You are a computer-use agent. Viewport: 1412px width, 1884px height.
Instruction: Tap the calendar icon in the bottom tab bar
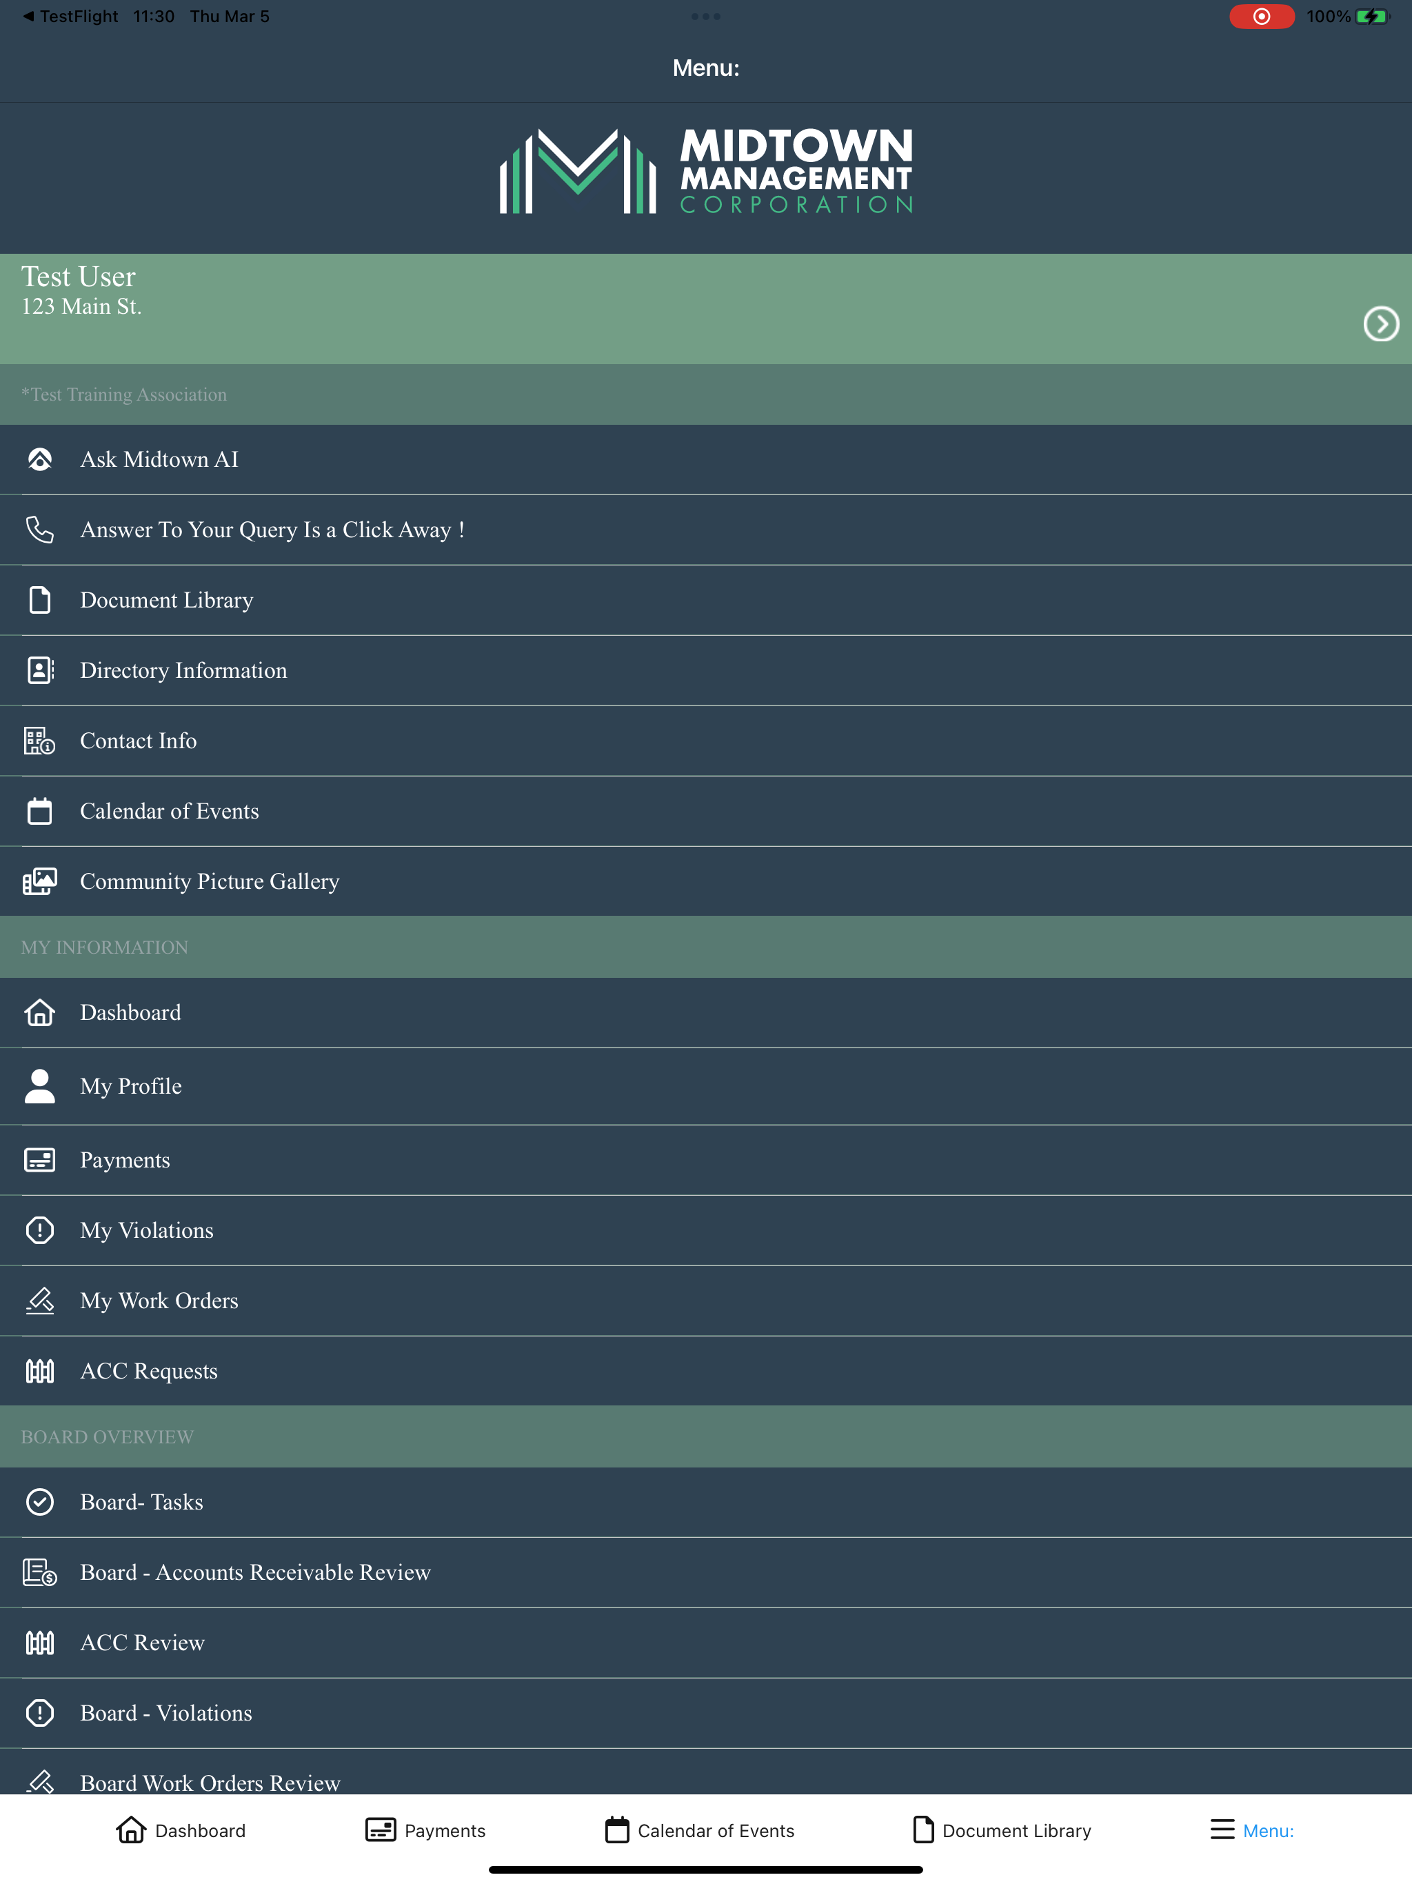point(618,1830)
